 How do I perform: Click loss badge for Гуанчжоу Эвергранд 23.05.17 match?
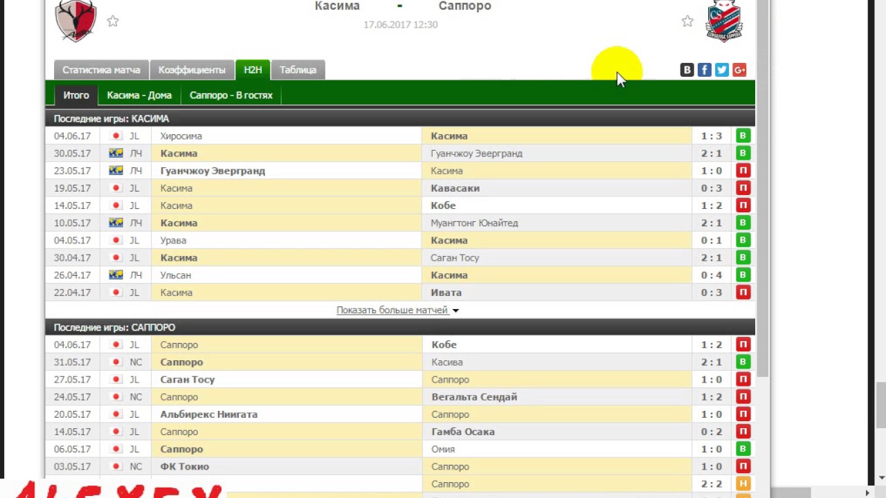(x=743, y=171)
